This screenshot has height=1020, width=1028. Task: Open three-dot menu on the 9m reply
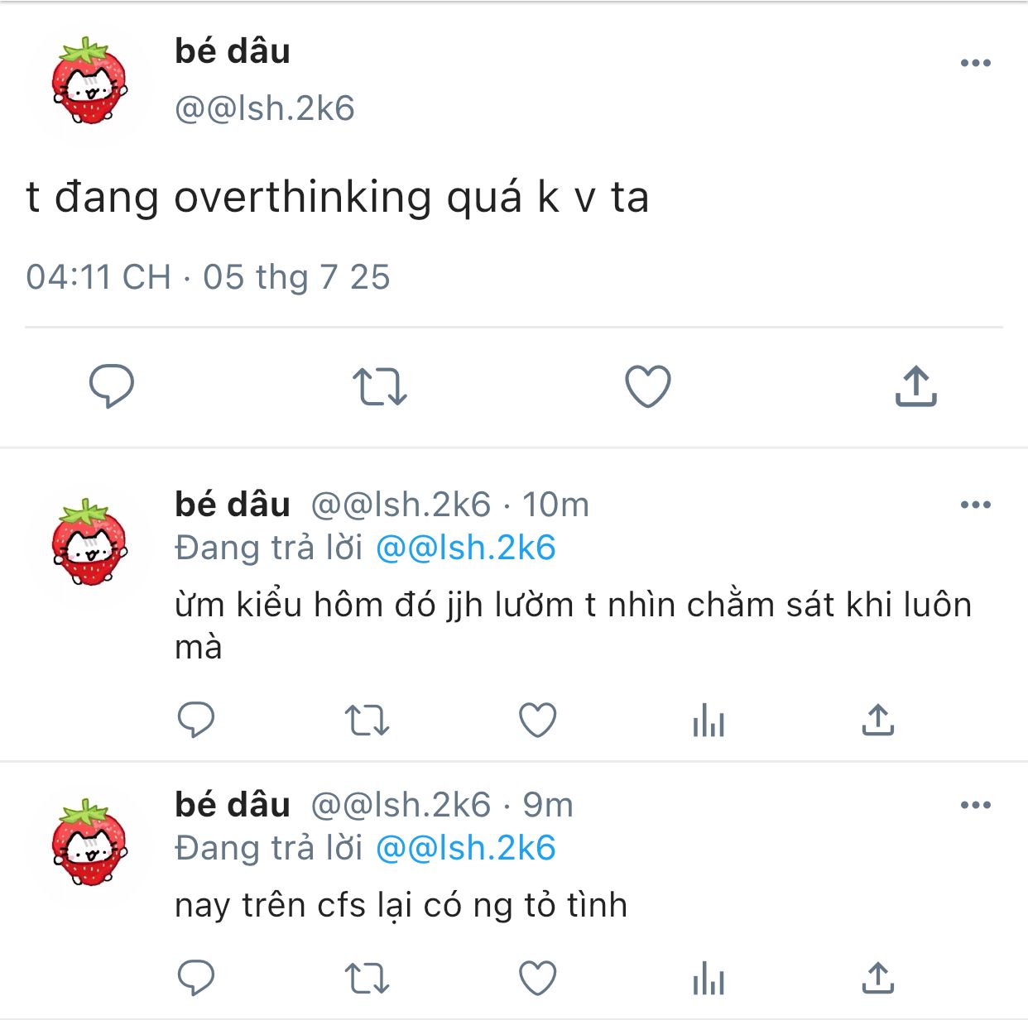(976, 805)
